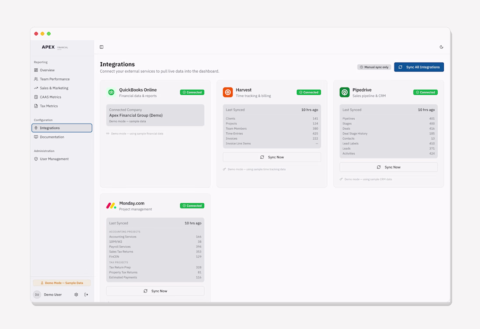This screenshot has height=329, width=480.
Task: Click the Tax Metrics document icon
Action: (36, 106)
